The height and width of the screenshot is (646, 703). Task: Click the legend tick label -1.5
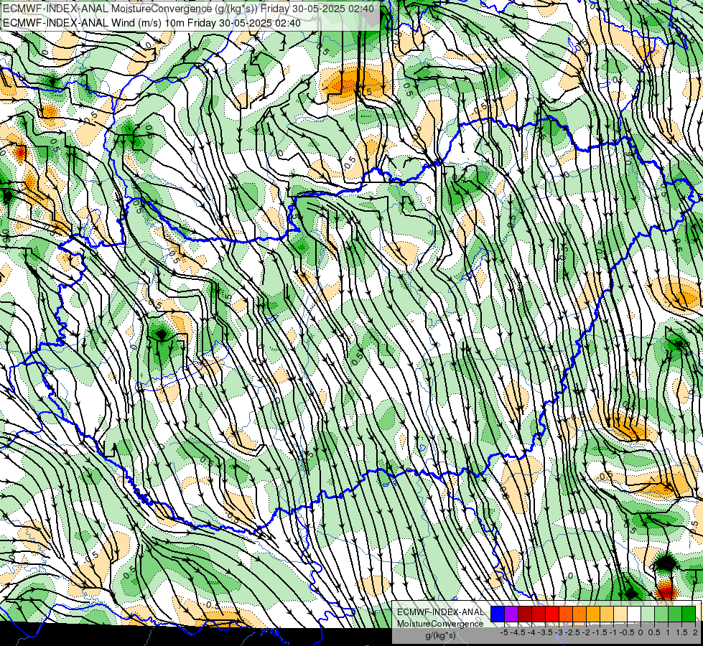(x=600, y=632)
